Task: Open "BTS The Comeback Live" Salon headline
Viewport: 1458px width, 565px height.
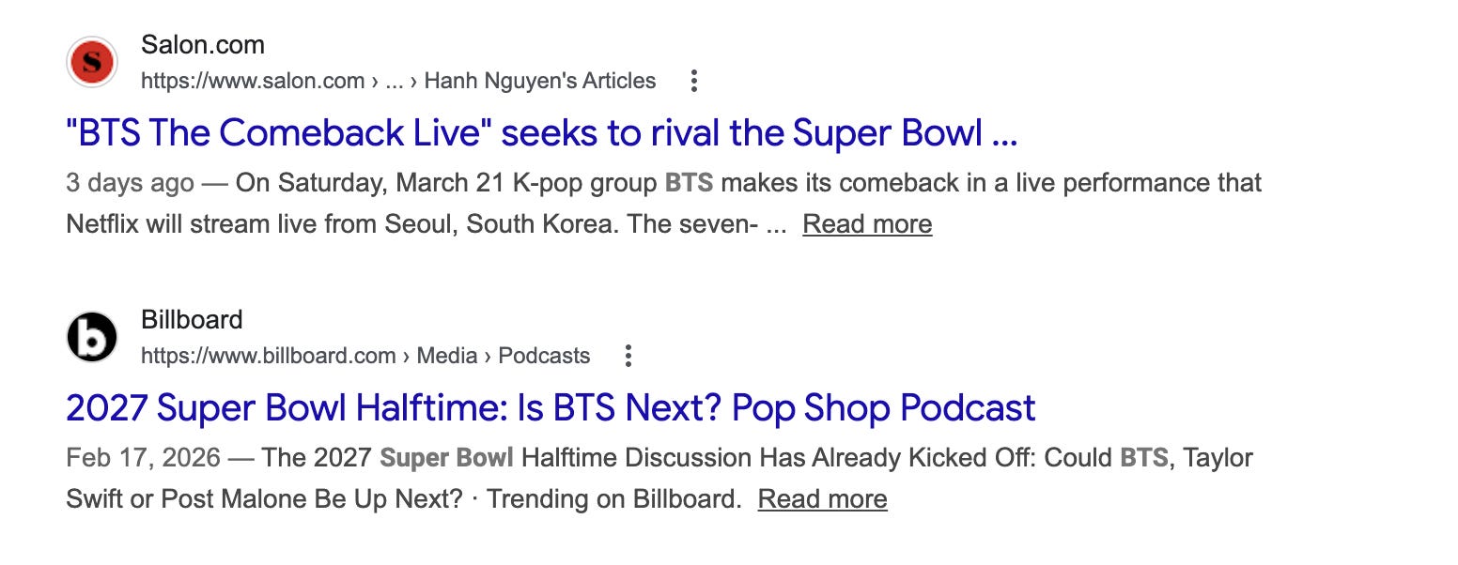Action: click(542, 133)
